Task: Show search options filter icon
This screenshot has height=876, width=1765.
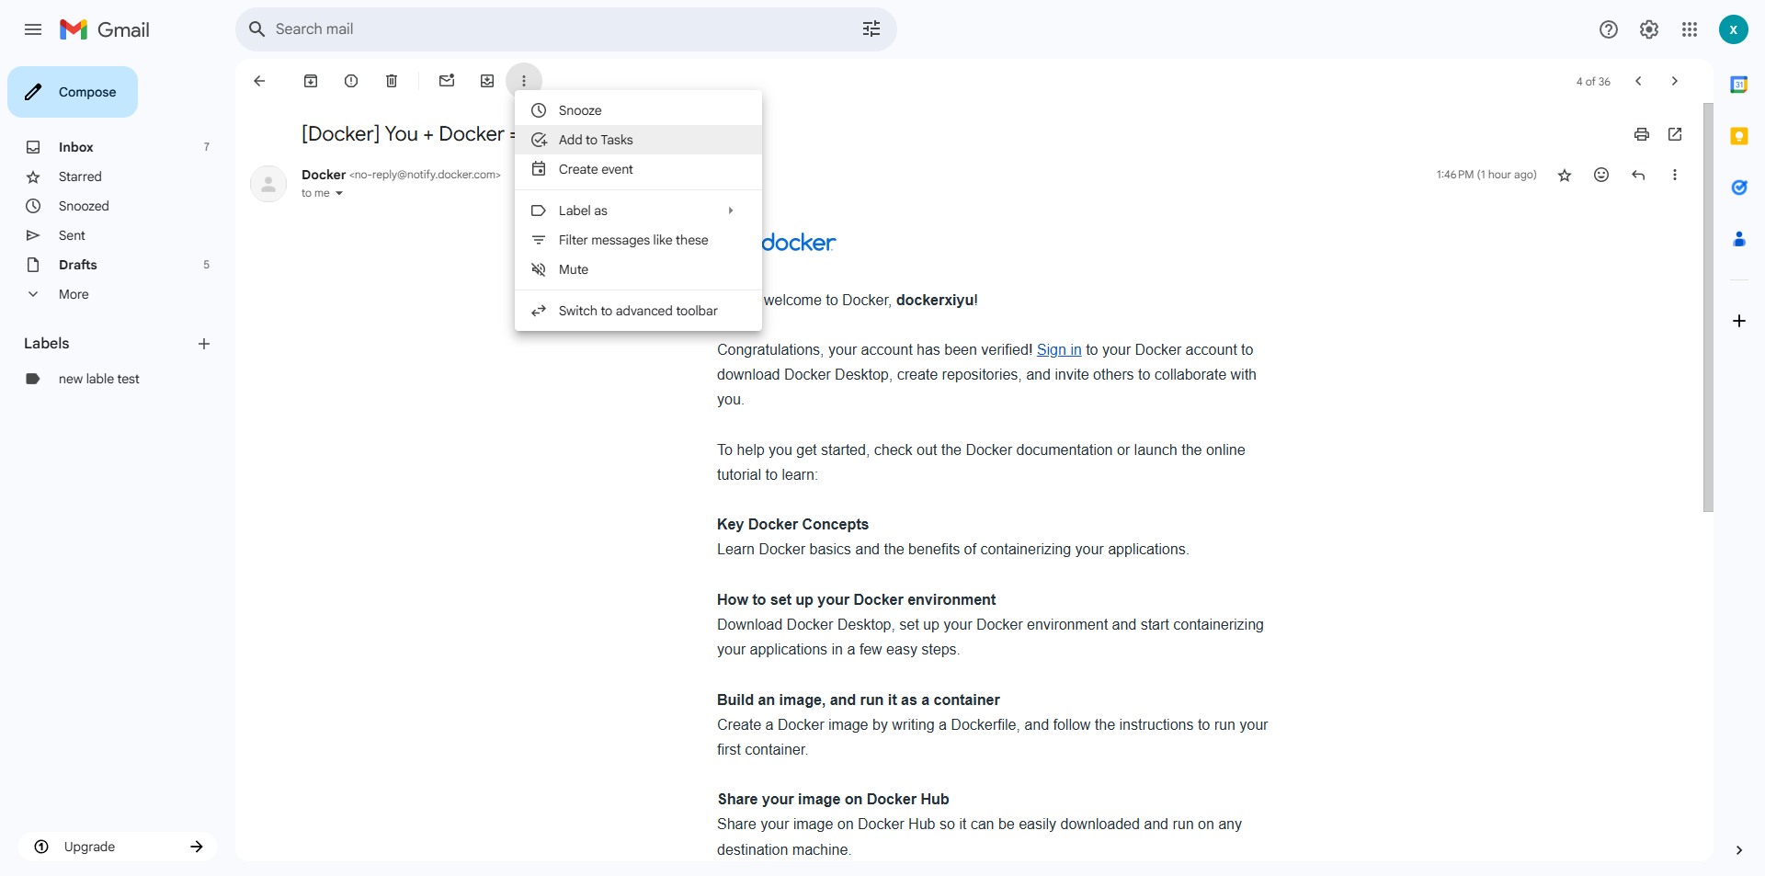Action: [871, 29]
